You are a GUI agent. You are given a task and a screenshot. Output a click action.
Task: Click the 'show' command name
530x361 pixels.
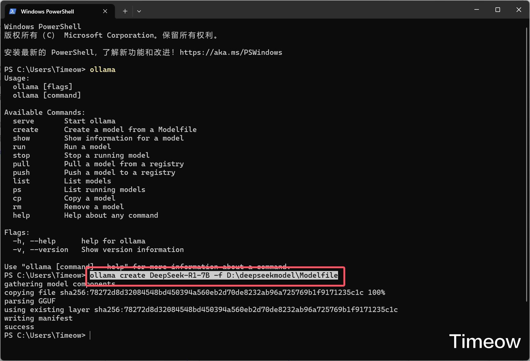[21, 138]
